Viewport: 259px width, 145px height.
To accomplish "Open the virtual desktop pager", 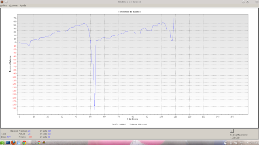I will click(x=32, y=143).
